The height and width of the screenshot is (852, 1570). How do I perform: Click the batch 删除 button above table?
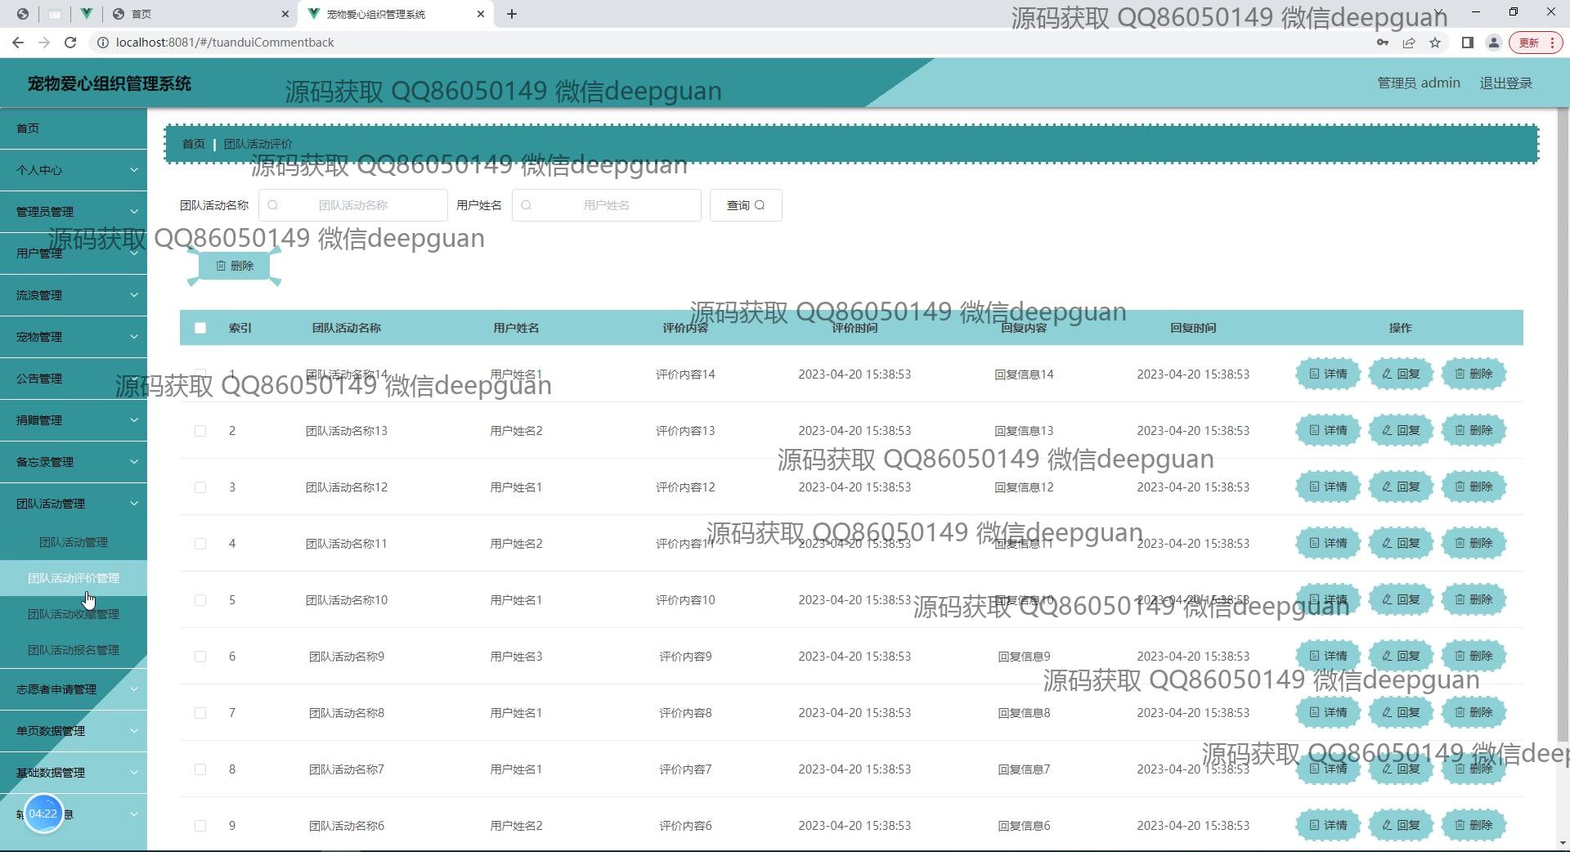coord(234,266)
